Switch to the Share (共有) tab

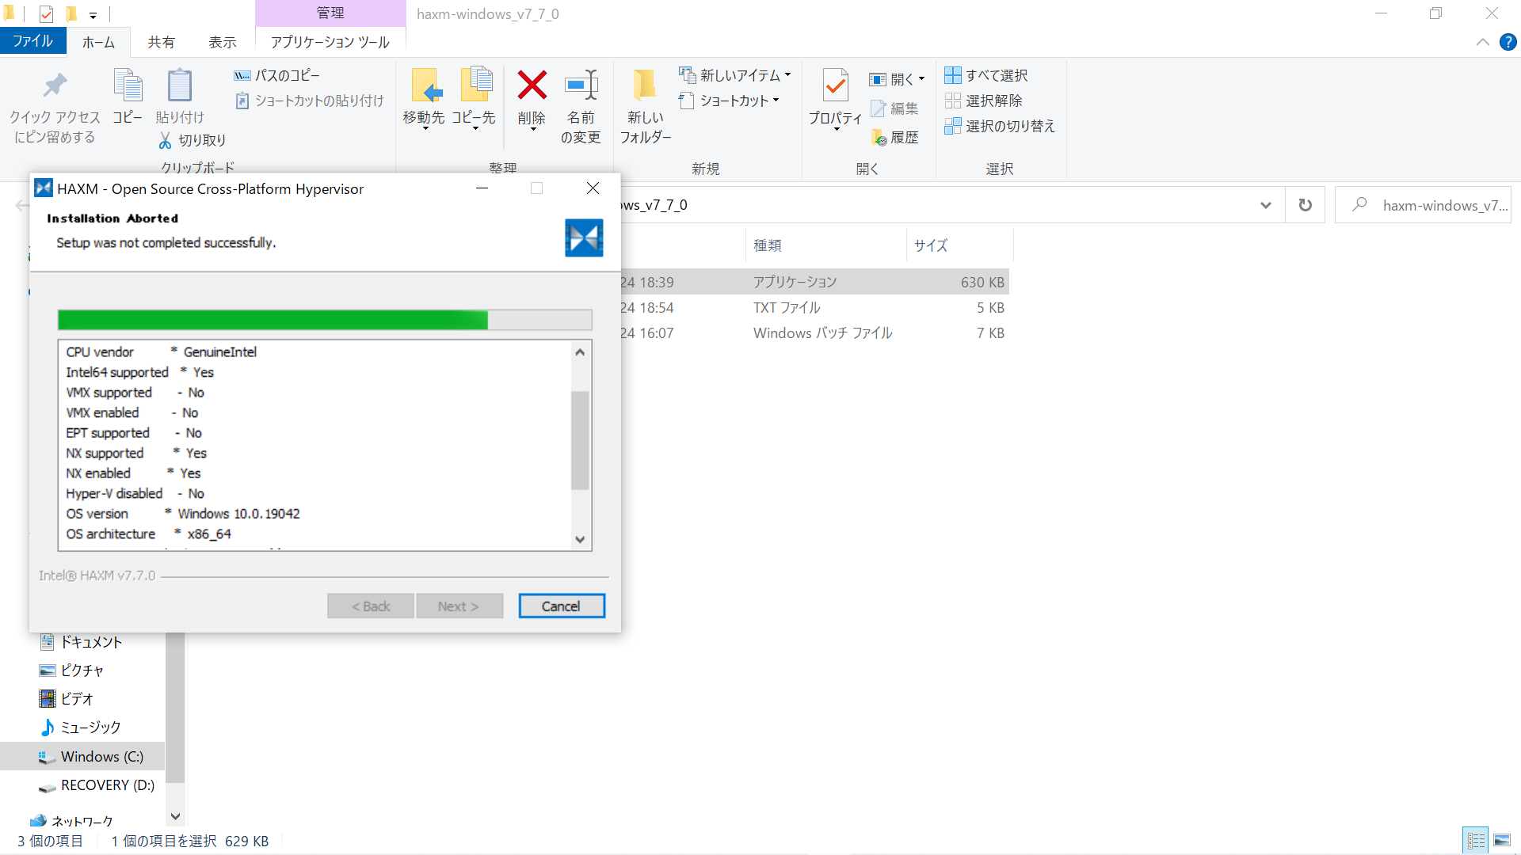pyautogui.click(x=161, y=42)
